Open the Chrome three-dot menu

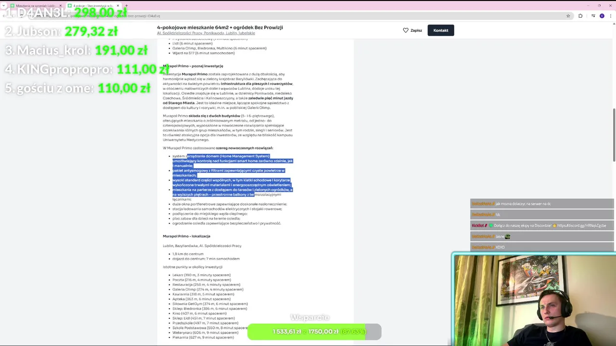611,16
